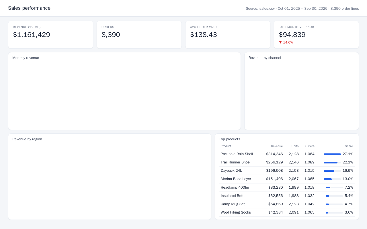Image resolution: width=367 pixels, height=229 pixels.
Task: Select the Merino Base Layer row name
Action: click(x=236, y=179)
